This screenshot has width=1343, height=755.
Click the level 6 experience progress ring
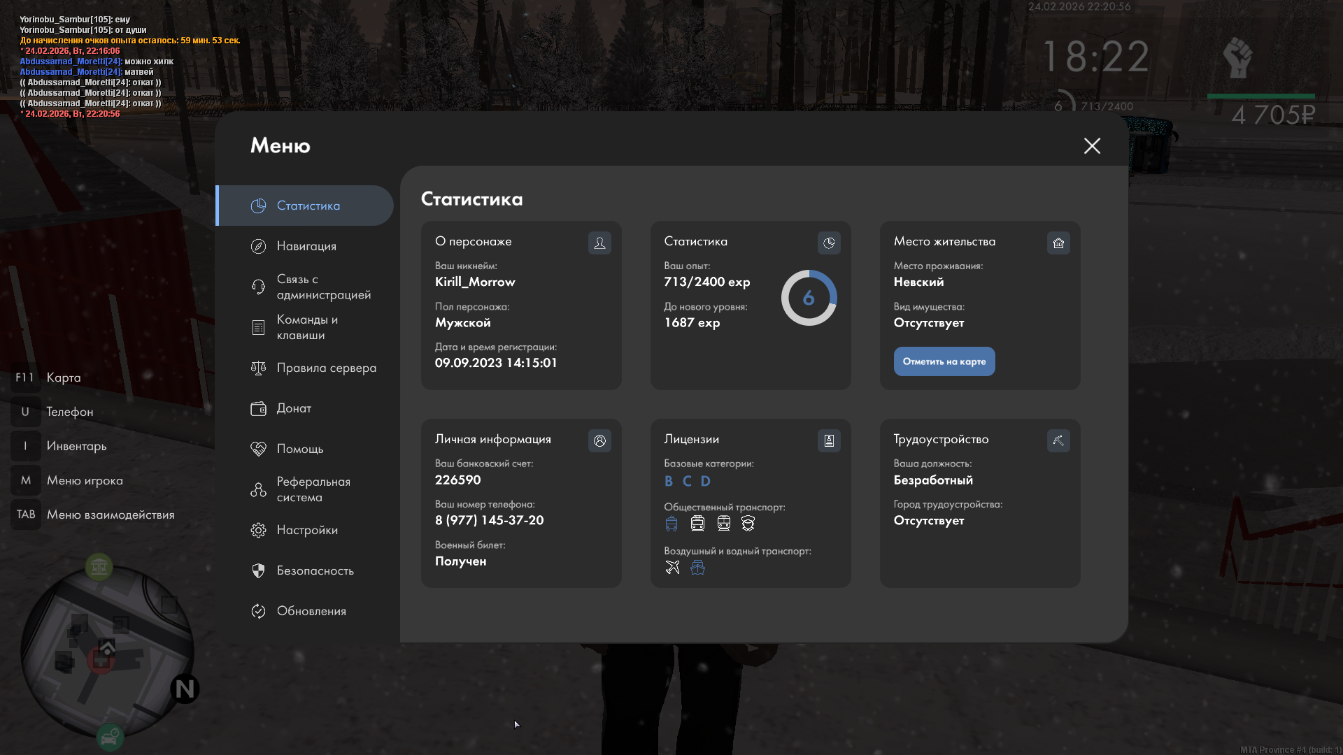click(809, 298)
